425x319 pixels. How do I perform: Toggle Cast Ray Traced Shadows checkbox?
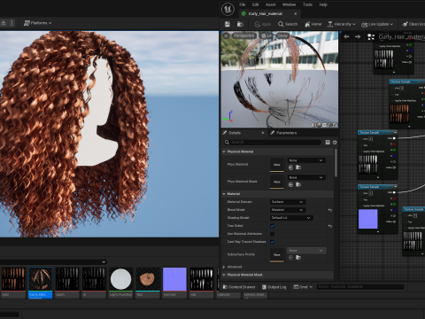273,242
